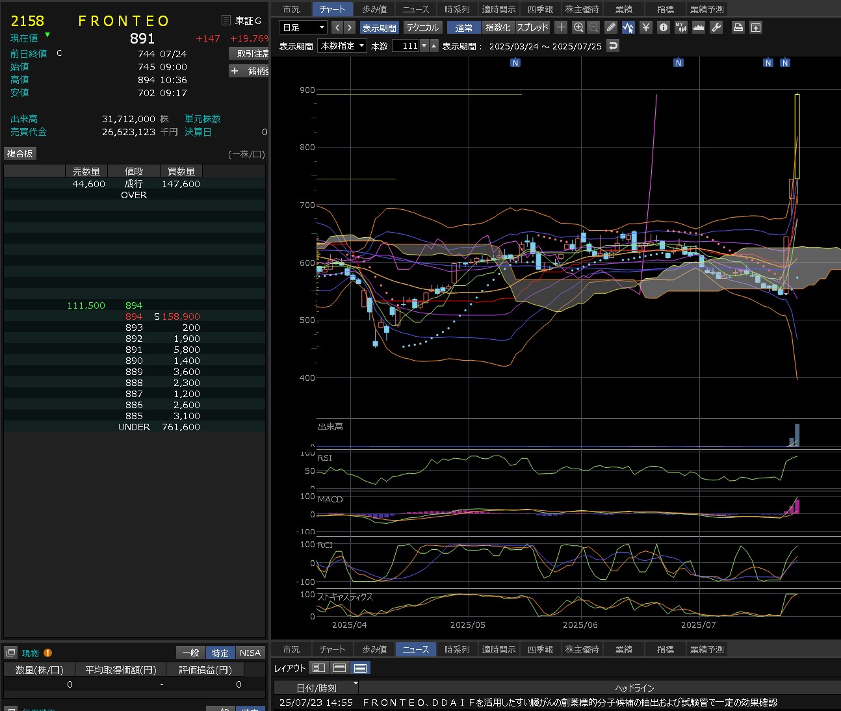Click the 売数量 column header
841x711 pixels.
(86, 171)
